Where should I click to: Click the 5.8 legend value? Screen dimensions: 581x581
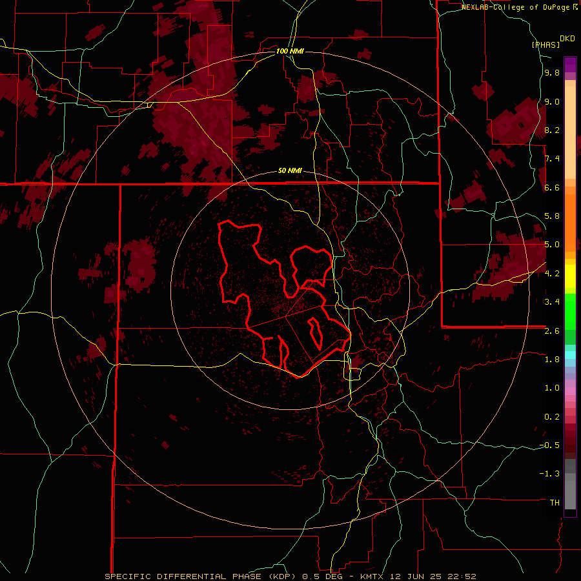click(552, 216)
